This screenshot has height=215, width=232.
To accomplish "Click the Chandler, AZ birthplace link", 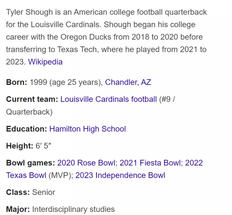I will (128, 83).
